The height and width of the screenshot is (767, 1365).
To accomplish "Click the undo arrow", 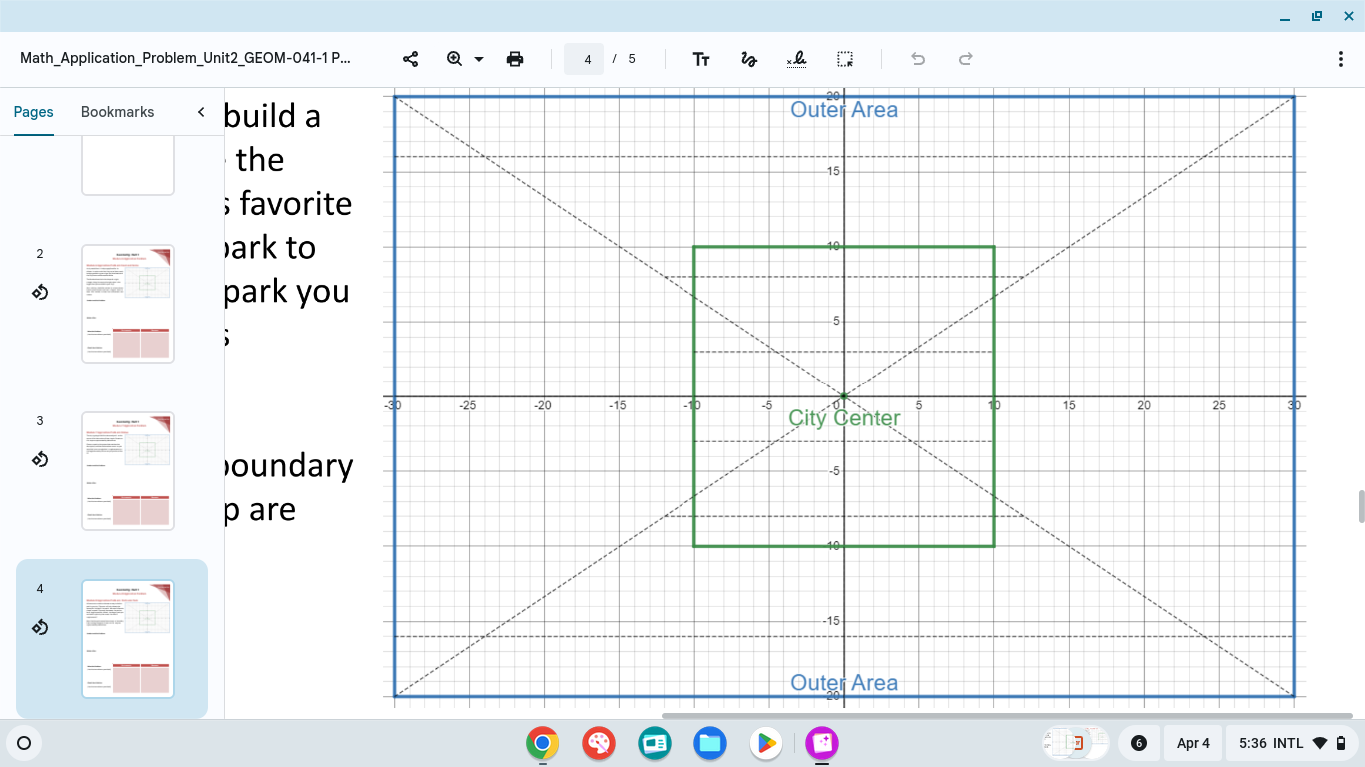I will point(918,59).
